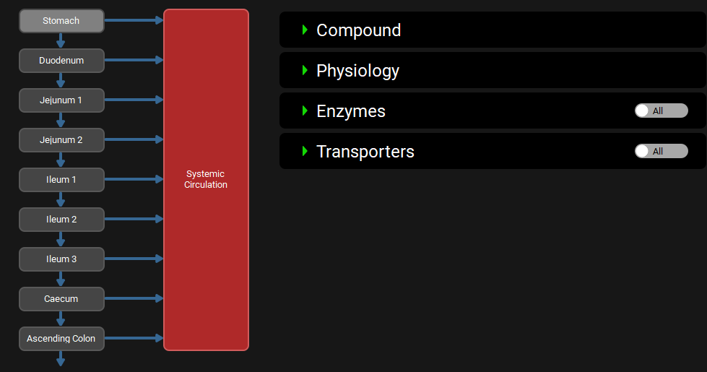Choose the Ileum 2 compartment

[61, 220]
